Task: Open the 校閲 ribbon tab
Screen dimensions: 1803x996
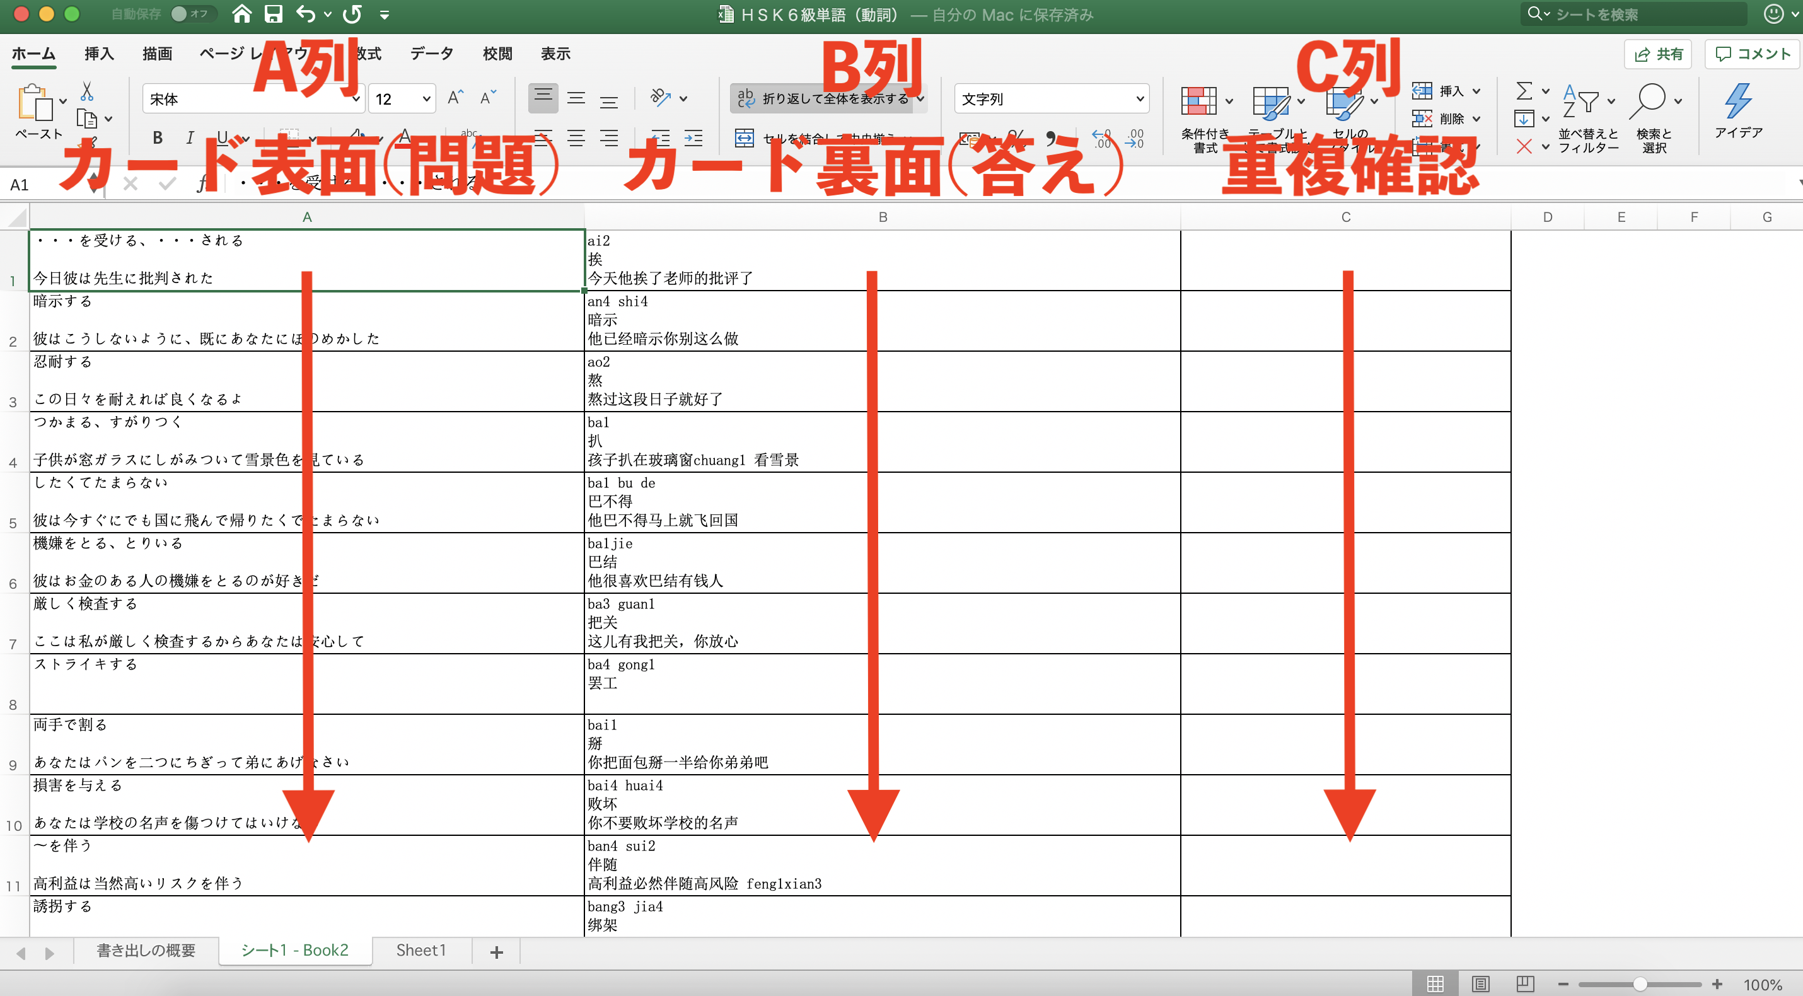Action: click(x=497, y=54)
